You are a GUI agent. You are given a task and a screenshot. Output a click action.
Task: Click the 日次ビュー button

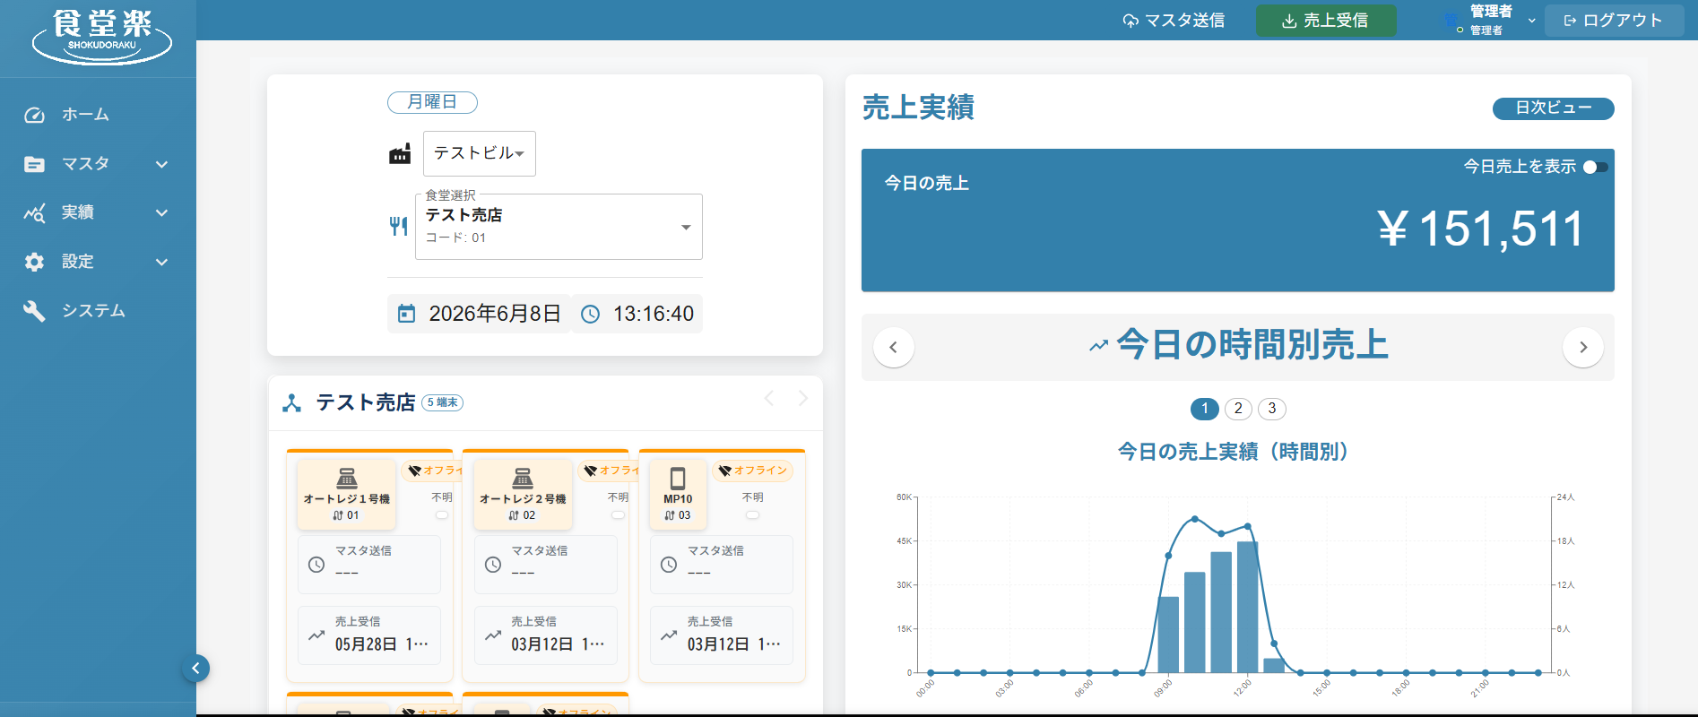coord(1553,108)
